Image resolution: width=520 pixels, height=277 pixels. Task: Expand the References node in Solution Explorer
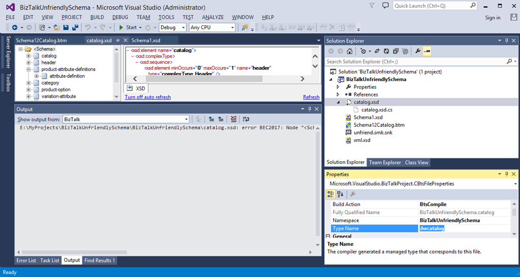pyautogui.click(x=338, y=94)
